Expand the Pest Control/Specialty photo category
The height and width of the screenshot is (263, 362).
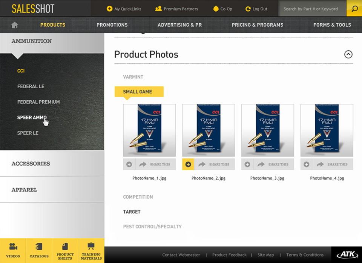tap(152, 227)
